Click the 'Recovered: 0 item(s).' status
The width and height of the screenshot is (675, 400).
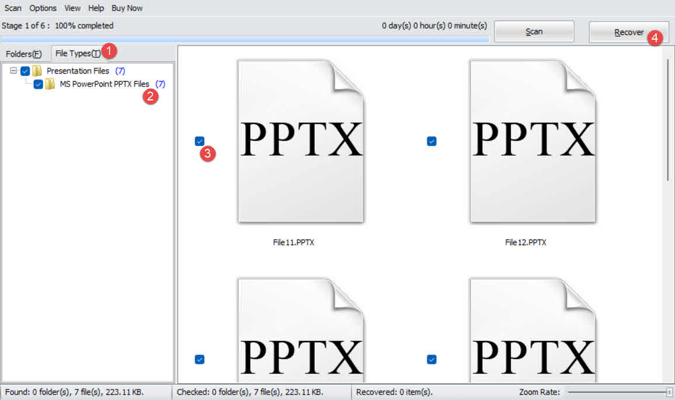[394, 392]
